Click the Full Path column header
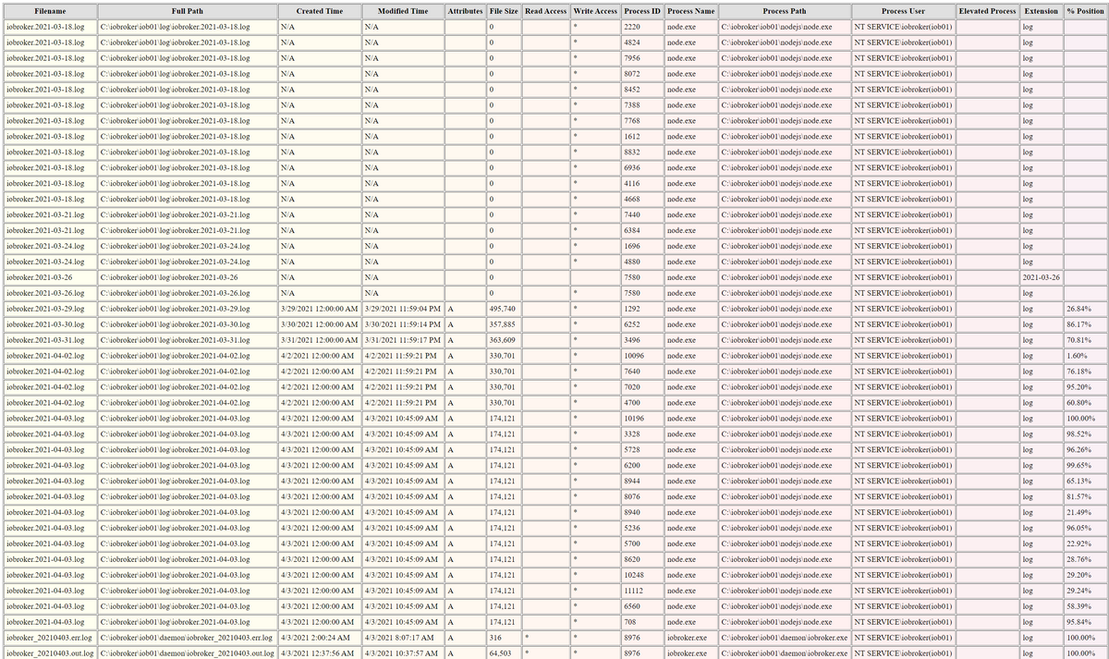 [x=187, y=11]
